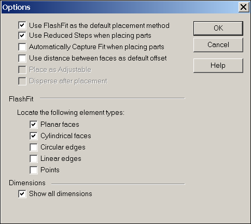
Task: Close the Options window with X
Action: 244,7
